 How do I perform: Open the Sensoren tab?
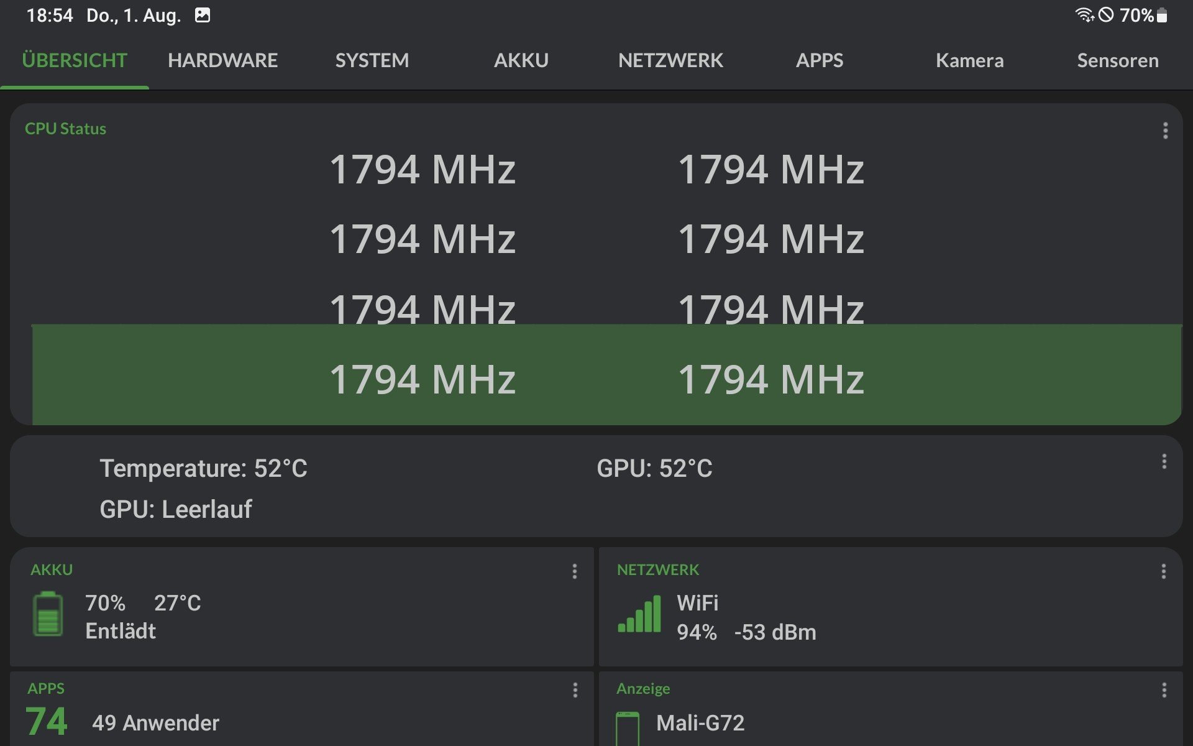click(1117, 60)
